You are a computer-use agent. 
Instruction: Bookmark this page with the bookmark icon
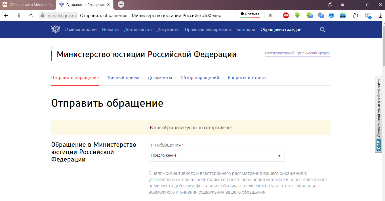click(270, 15)
